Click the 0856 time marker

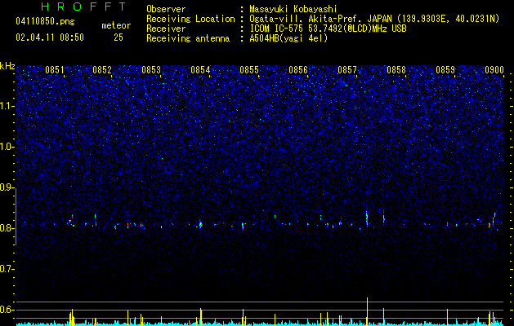(x=298, y=70)
